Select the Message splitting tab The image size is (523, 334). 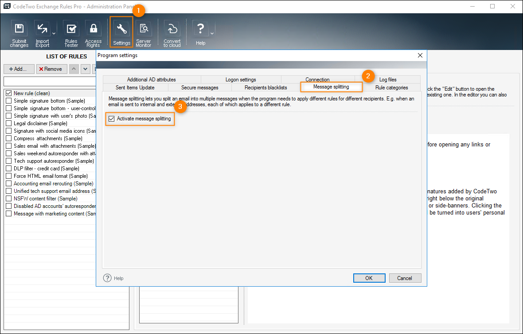[x=331, y=87]
